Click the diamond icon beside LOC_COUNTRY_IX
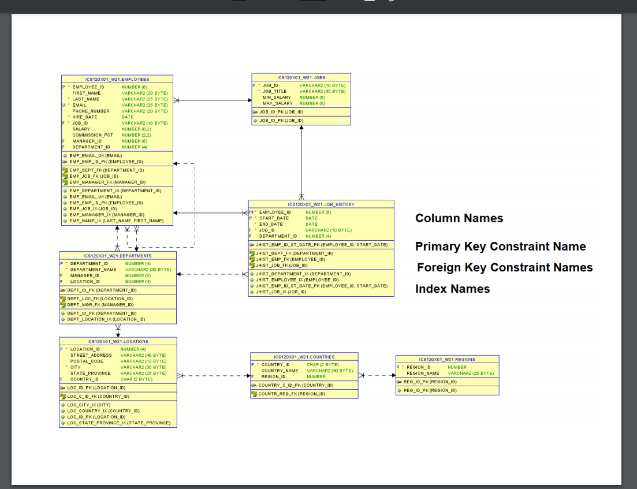Viewport: 637px width, 489px height. [x=63, y=411]
